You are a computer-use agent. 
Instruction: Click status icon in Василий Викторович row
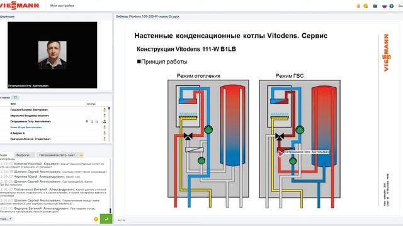point(105,110)
